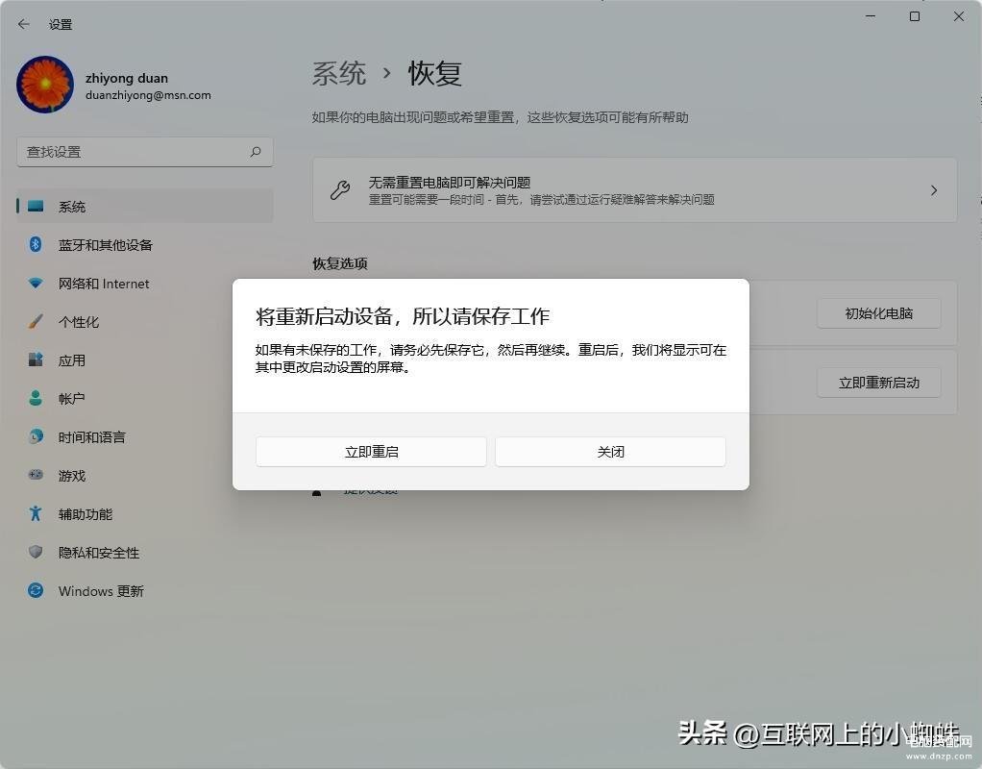Select 应用 in the sidebar
The width and height of the screenshot is (982, 769).
[145, 360]
